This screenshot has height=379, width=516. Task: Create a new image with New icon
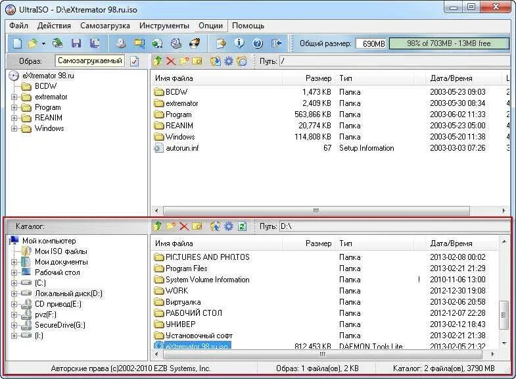pos(17,43)
